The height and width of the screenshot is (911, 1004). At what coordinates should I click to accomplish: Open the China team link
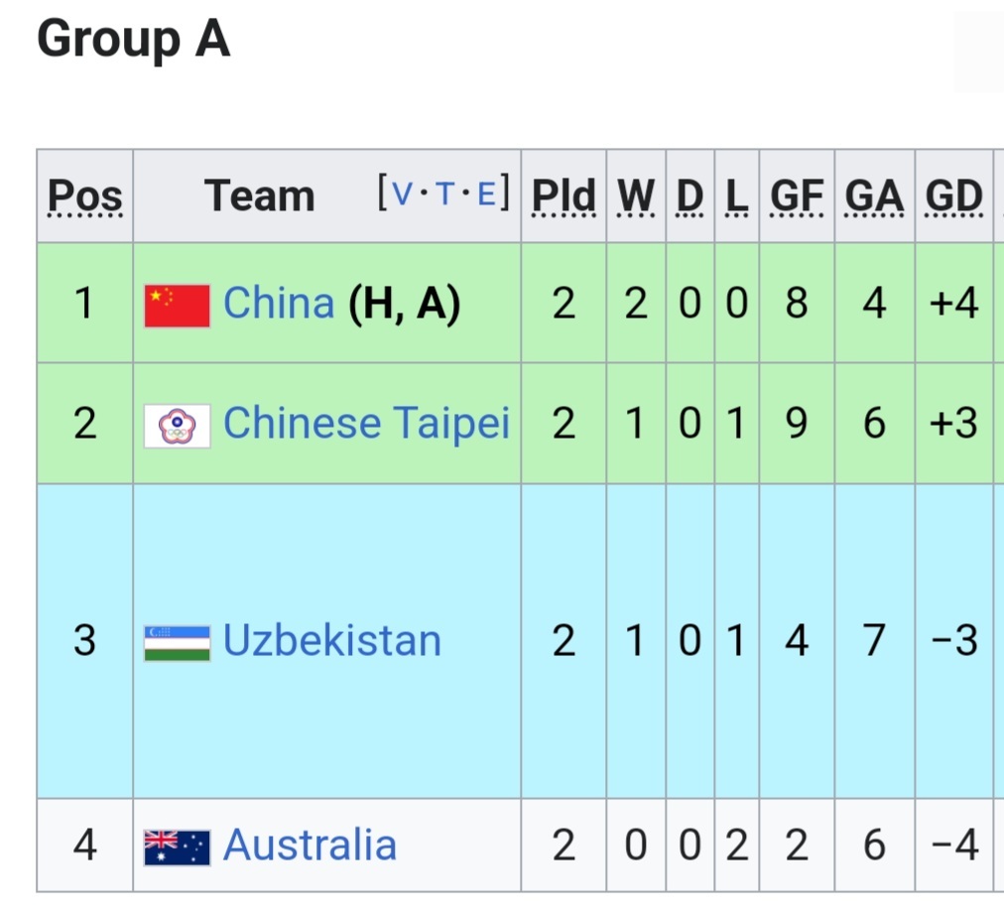coord(279,303)
